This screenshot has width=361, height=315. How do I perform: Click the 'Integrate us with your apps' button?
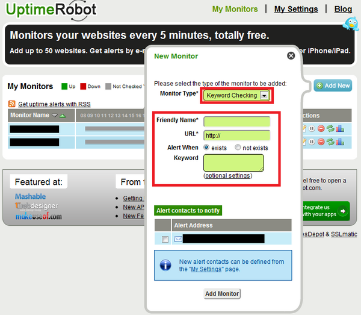point(326,211)
